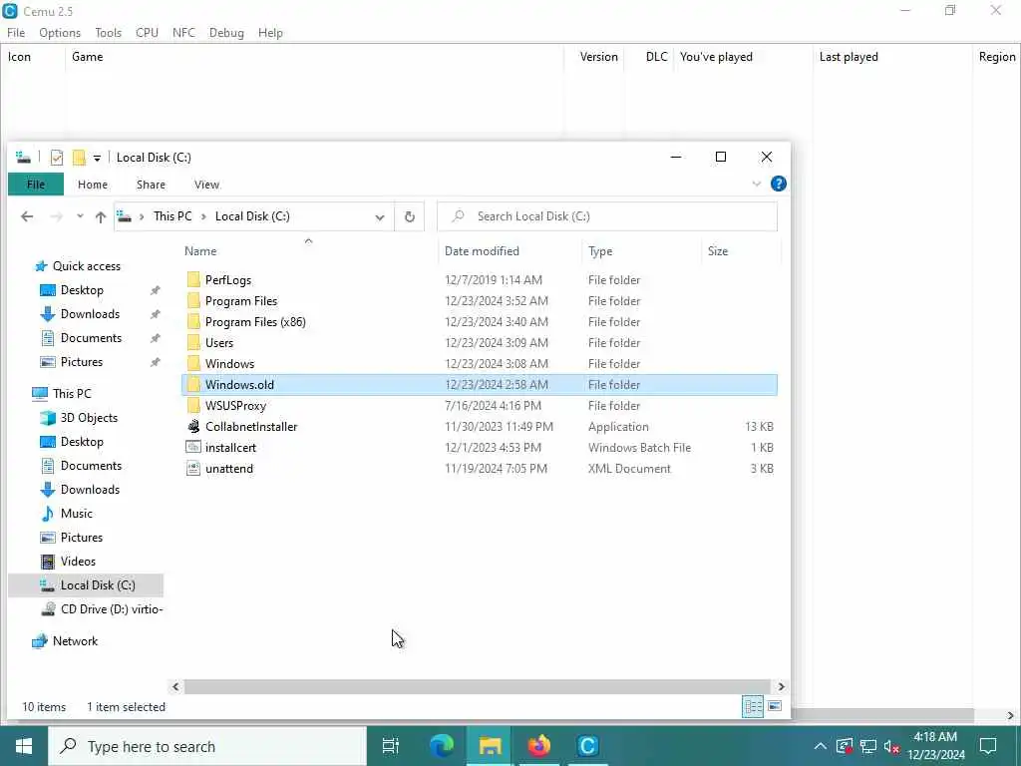Open the Cemu NFC menu

[183, 33]
